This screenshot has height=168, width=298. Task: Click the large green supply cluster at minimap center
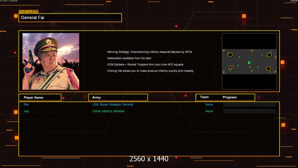tap(249, 62)
